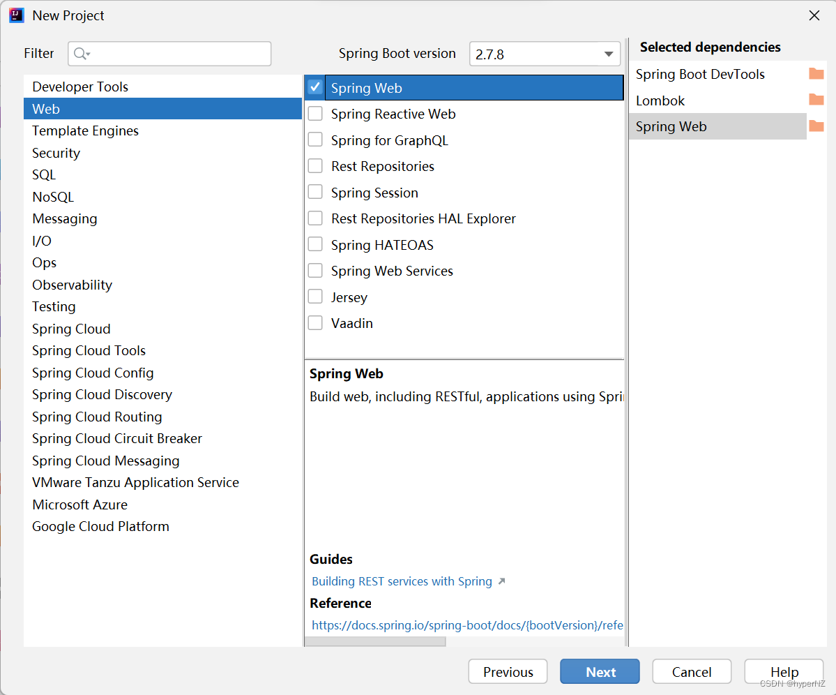
Task: Choose the NoSQL category
Action: point(162,197)
